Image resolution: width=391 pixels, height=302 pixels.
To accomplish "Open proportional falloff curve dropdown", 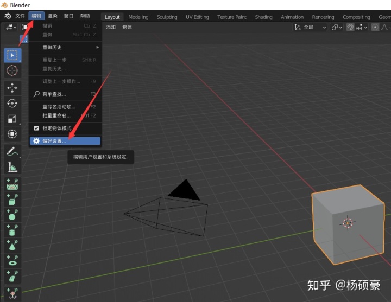I will (385, 27).
